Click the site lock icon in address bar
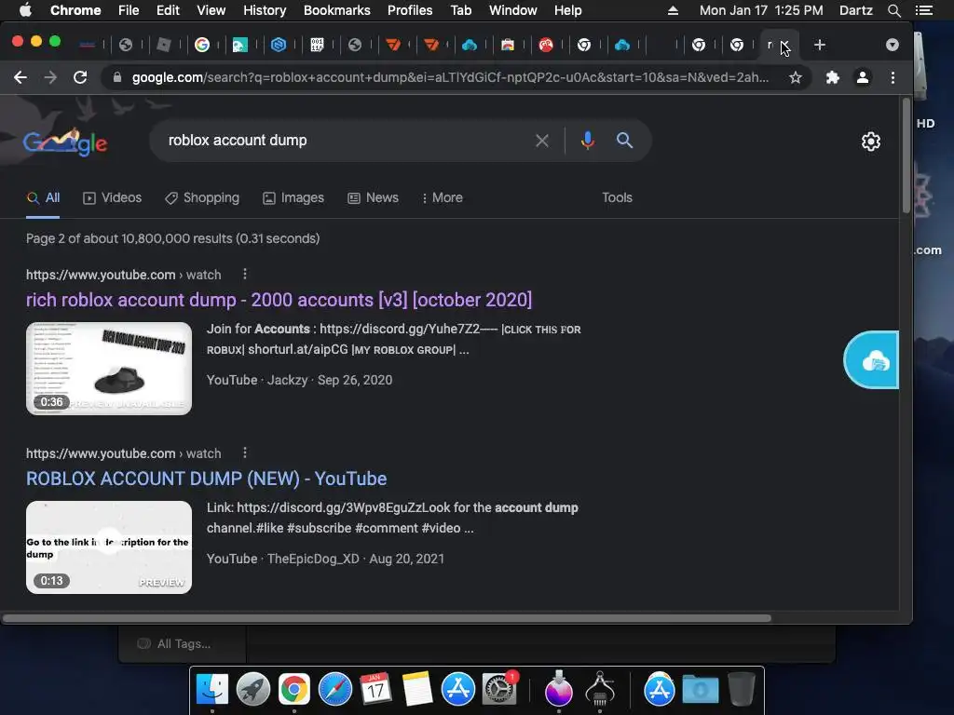The height and width of the screenshot is (715, 954). 117,77
